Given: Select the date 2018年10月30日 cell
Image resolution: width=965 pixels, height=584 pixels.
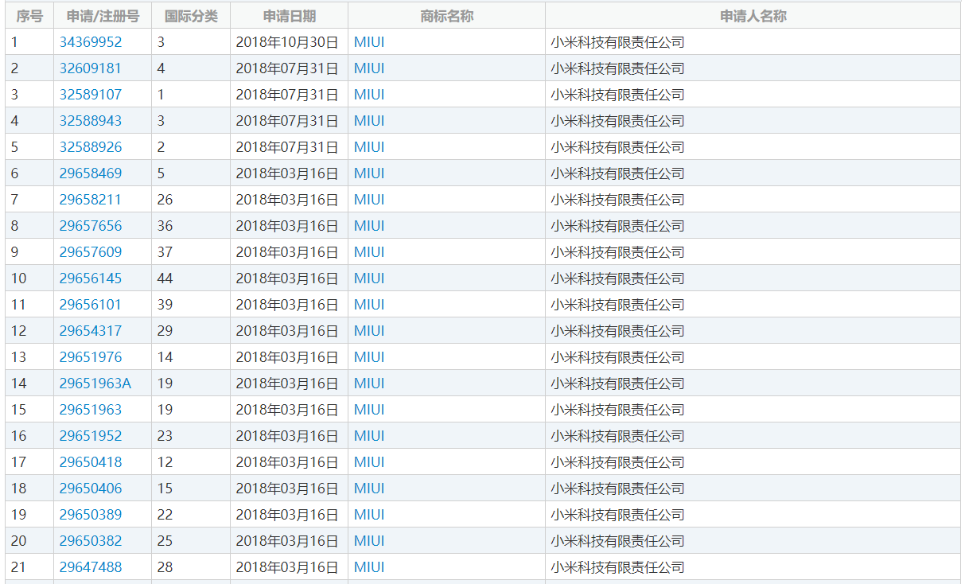Looking at the screenshot, I should click(x=287, y=42).
